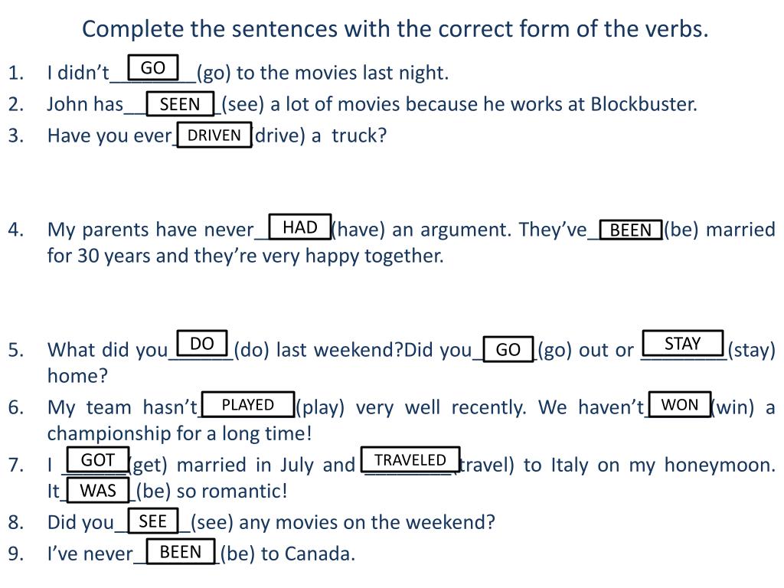The height and width of the screenshot is (588, 784).
Task: Click the GO answer box in sentence 1
Action: pyautogui.click(x=153, y=67)
